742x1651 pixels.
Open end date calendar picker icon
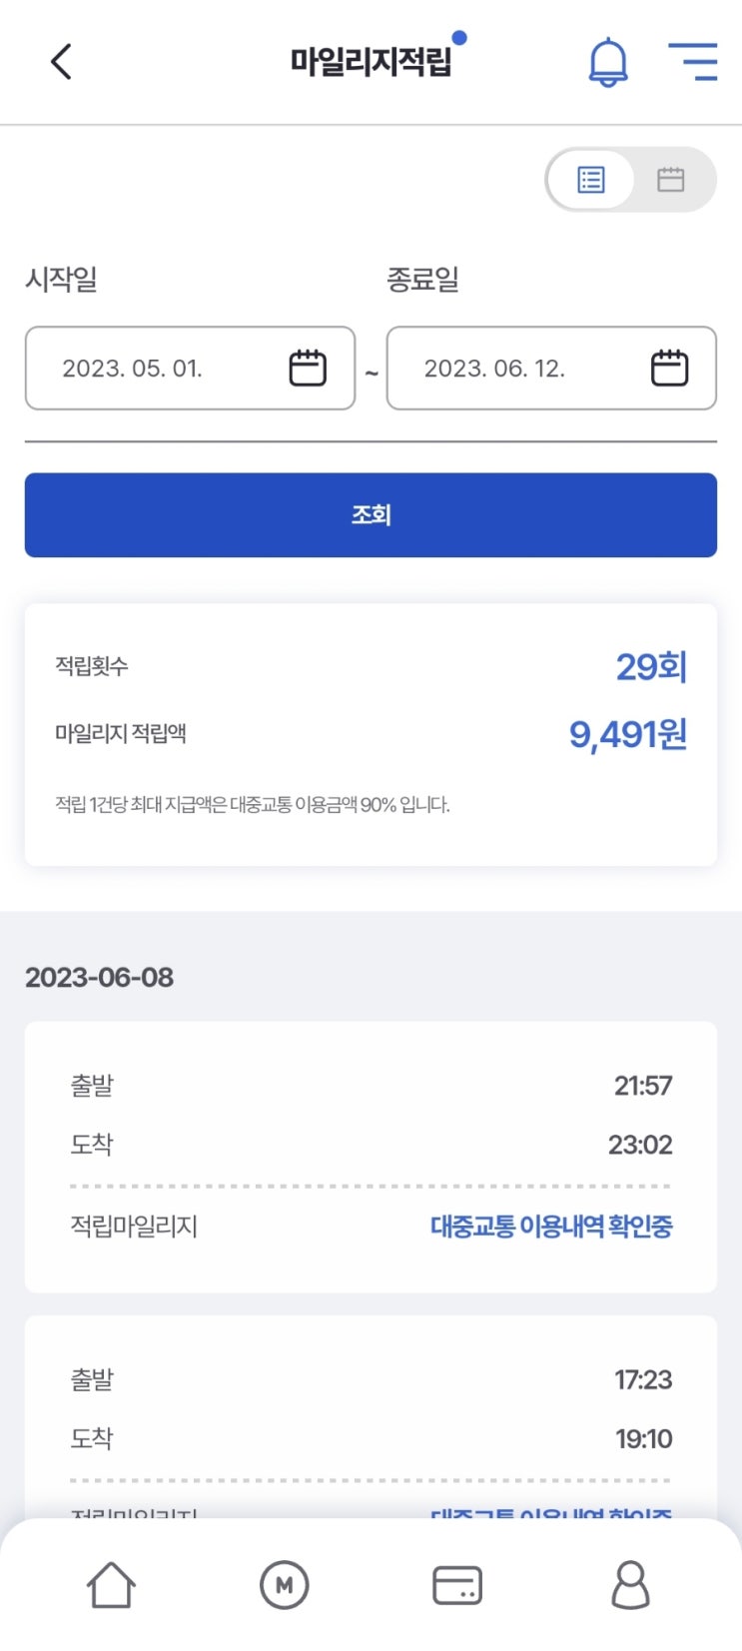669,368
